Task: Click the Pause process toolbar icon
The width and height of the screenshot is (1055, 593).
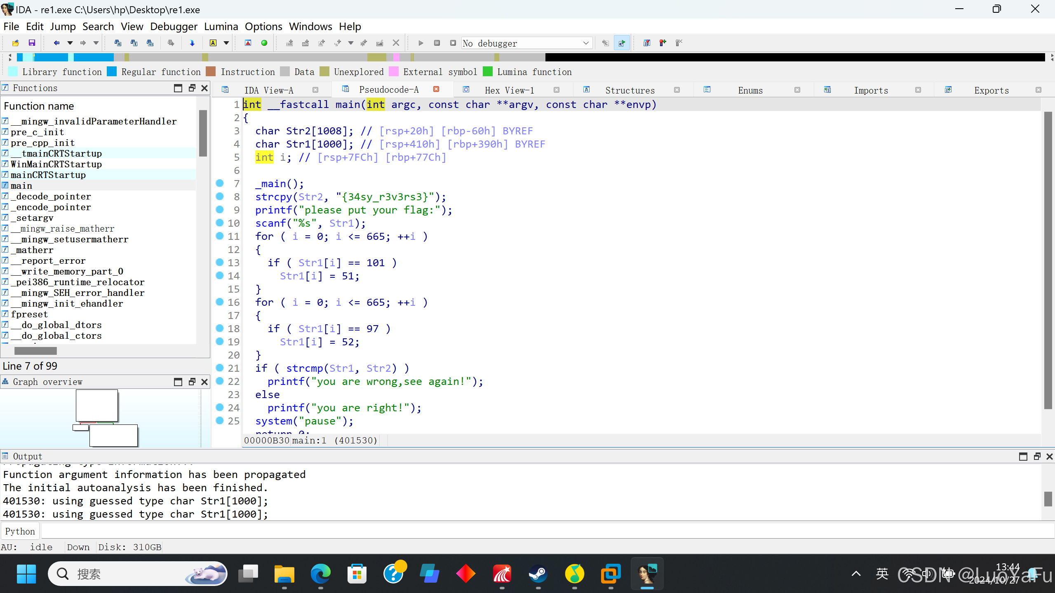Action: (437, 43)
